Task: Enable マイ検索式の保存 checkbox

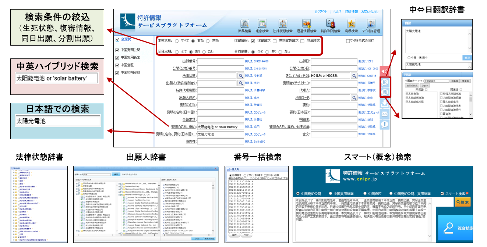Action: [348, 41]
